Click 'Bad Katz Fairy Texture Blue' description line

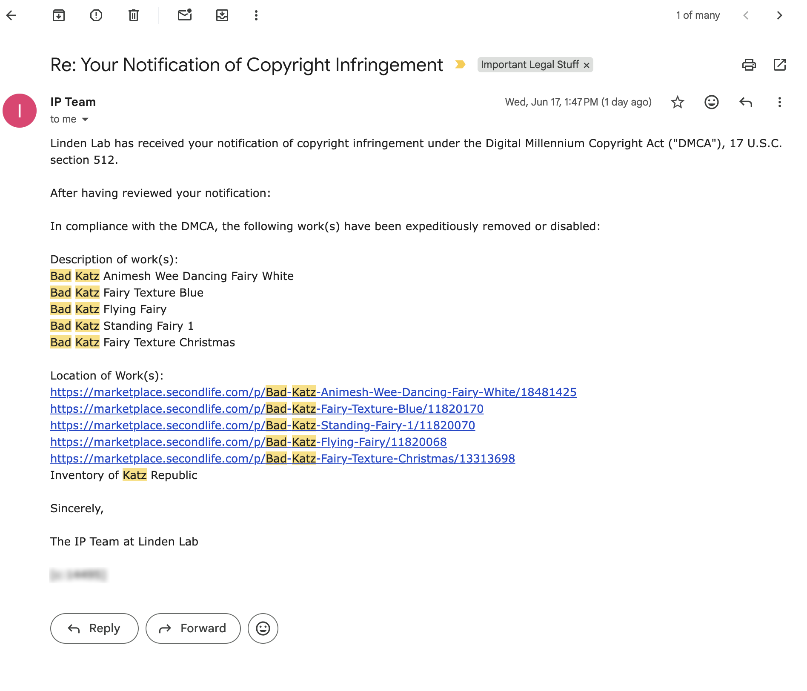tap(127, 293)
